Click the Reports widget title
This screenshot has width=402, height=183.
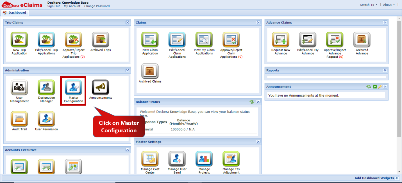pyautogui.click(x=272, y=71)
